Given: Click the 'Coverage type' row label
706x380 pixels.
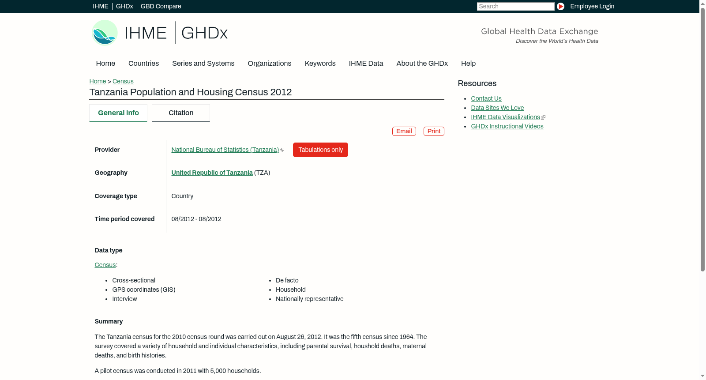Looking at the screenshot, I should pyautogui.click(x=116, y=196).
